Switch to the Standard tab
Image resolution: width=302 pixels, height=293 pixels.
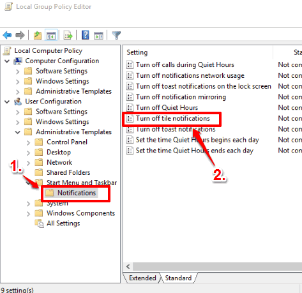click(178, 278)
